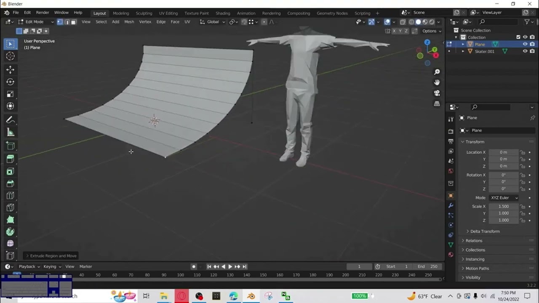Jump to the timeline start frame
Viewport: 539px width, 303px height.
[x=209, y=266]
